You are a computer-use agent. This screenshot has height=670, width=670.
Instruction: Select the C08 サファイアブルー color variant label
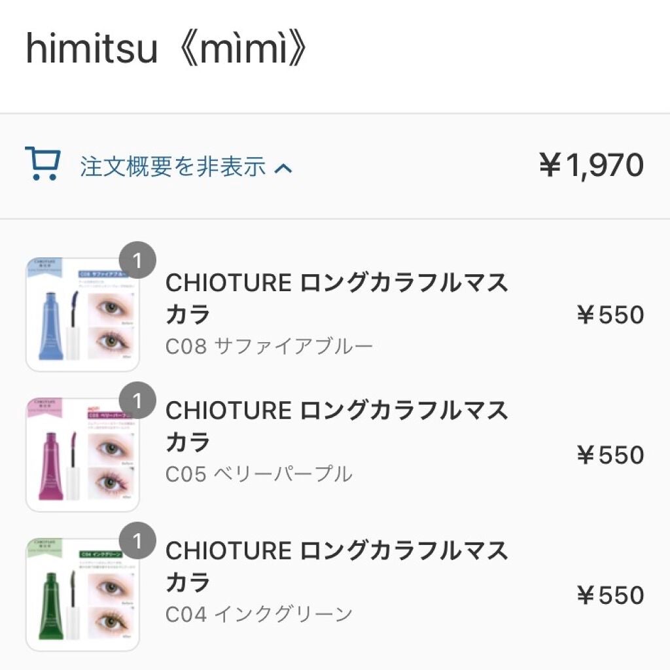click(267, 344)
